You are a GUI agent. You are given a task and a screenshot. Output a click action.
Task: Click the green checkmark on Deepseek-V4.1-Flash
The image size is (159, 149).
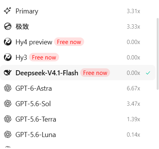coord(148,73)
